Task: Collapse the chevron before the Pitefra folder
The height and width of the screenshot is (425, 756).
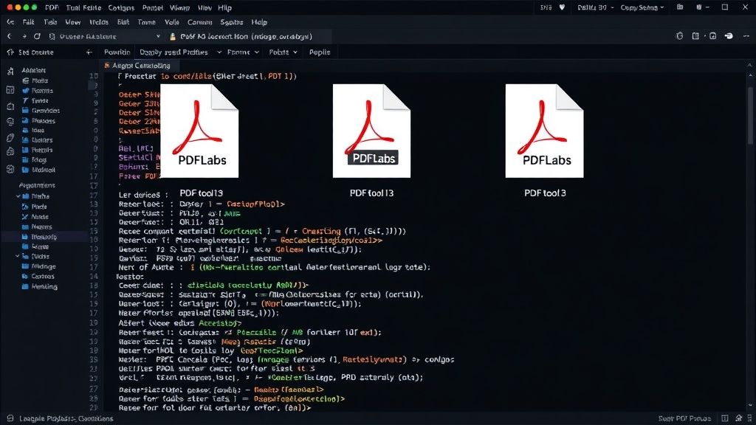Action: coord(18,196)
